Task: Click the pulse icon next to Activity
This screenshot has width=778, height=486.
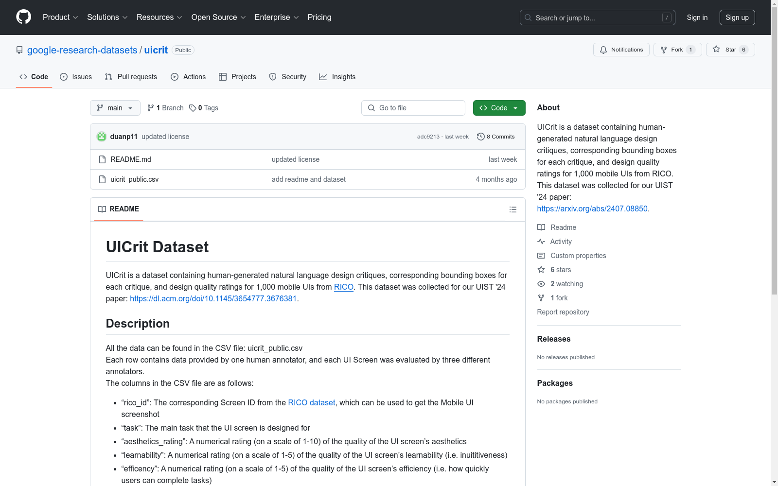Action: [x=541, y=242]
